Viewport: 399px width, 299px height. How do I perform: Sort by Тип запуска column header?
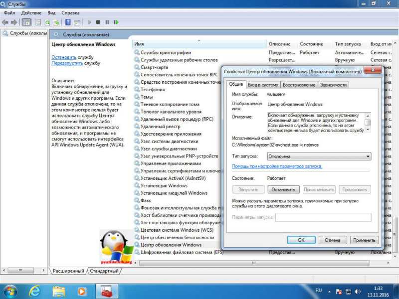click(350, 44)
